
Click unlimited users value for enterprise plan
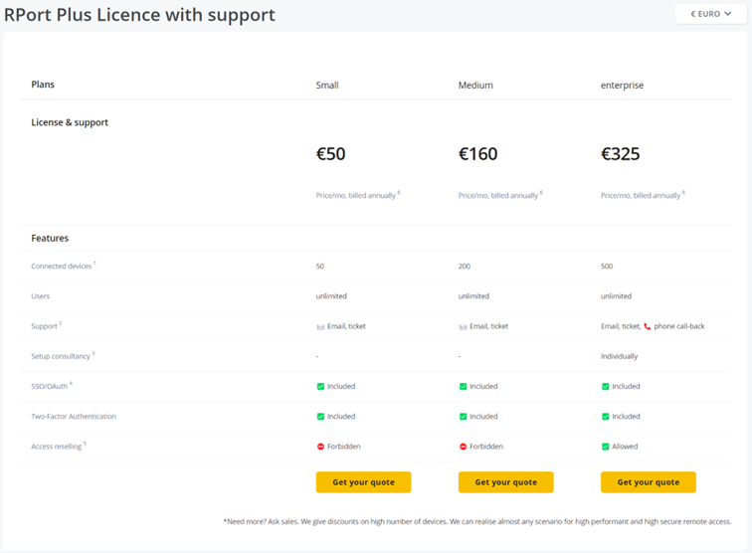[616, 296]
